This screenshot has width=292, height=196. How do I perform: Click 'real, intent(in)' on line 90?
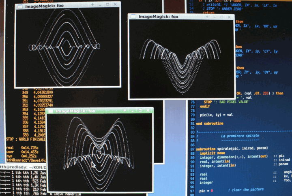click(x=215, y=162)
